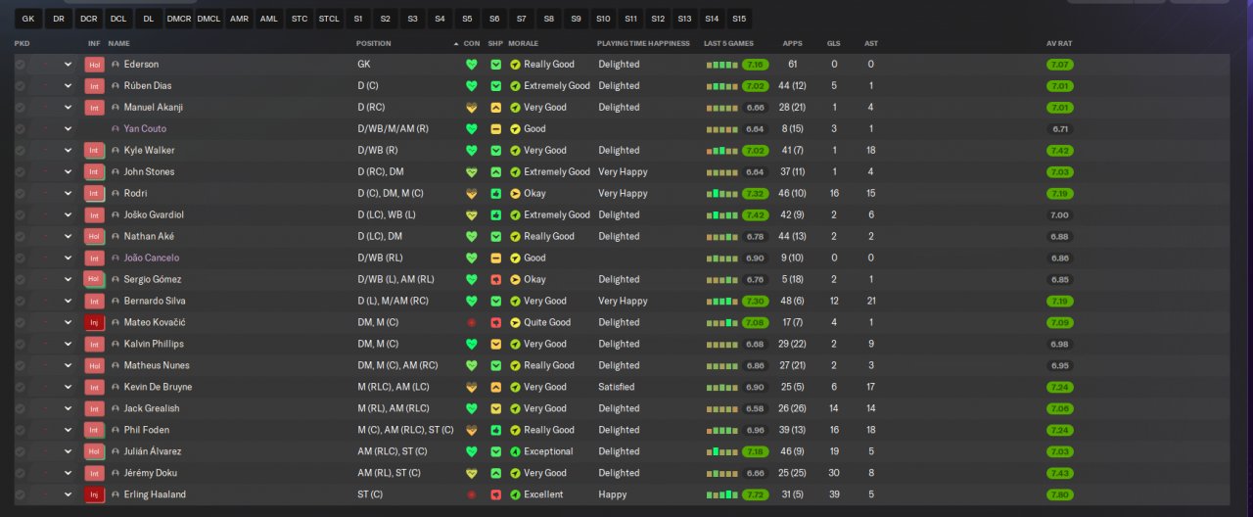Viewport: 1253px width, 517px height.
Task: Open the position dropdown for Joško Gvardiol
Action: [x=69, y=215]
